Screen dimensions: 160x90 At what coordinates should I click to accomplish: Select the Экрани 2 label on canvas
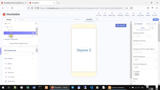click(x=84, y=50)
